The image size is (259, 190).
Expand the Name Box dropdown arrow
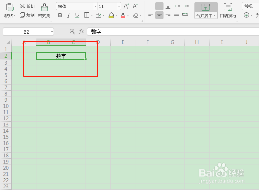52,32
